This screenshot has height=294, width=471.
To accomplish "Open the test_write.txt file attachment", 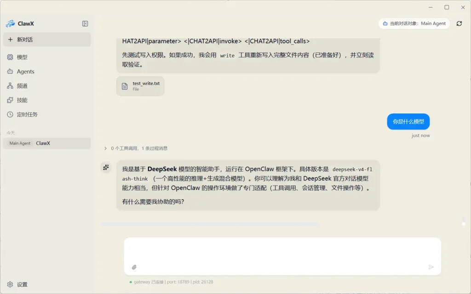I will [x=140, y=86].
